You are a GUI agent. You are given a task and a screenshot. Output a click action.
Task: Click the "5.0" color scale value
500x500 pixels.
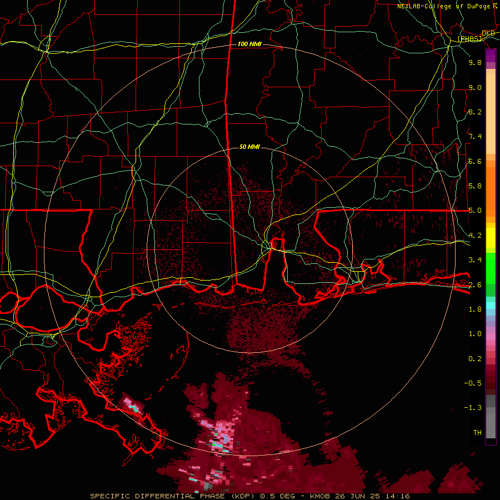pyautogui.click(x=475, y=211)
